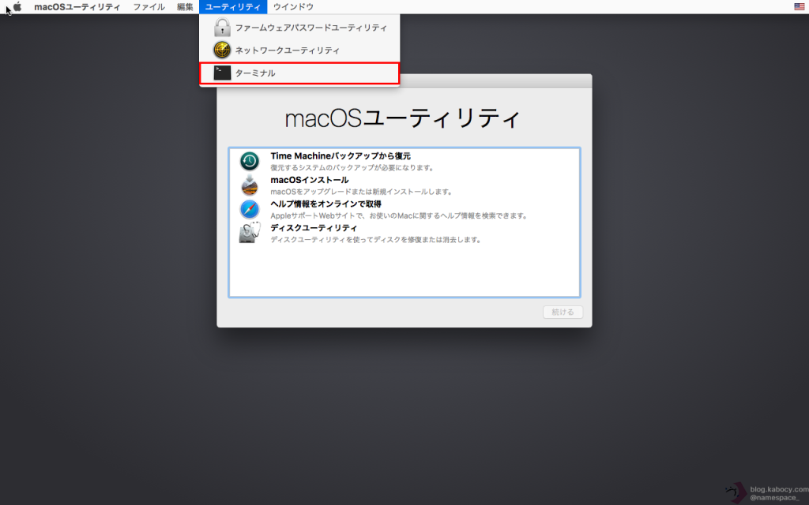This screenshot has width=809, height=505.
Task: Open the ファイル menu
Action: coord(149,6)
